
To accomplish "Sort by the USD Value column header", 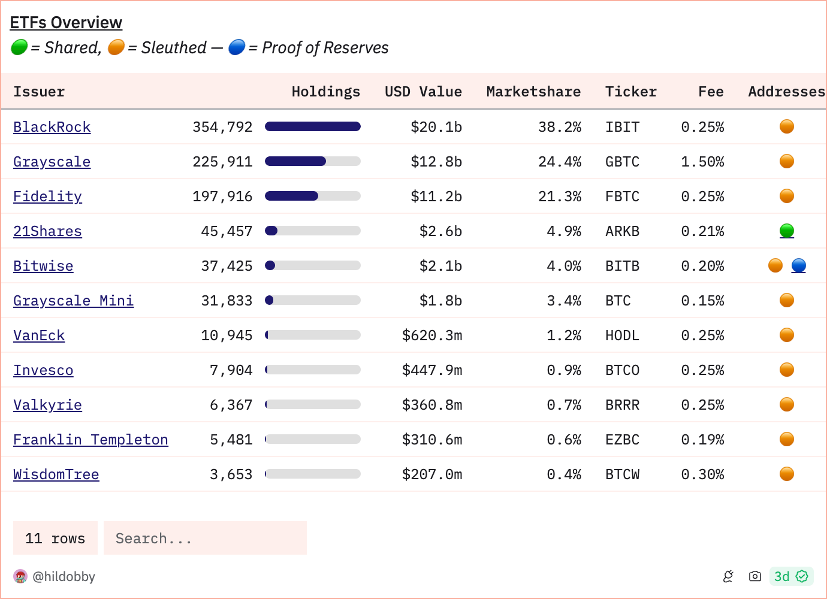I will pos(423,92).
